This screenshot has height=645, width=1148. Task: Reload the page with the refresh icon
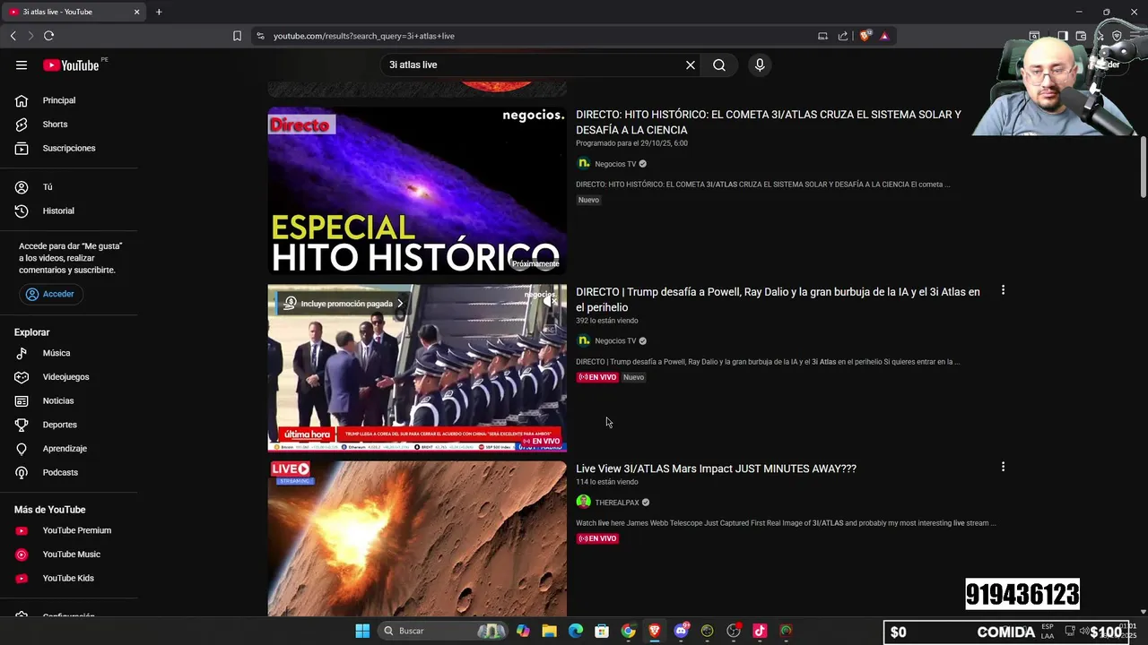coord(48,36)
